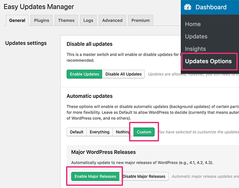Set automatic updates to Everything
Viewport: 239px width, 188px height.
[x=100, y=132]
